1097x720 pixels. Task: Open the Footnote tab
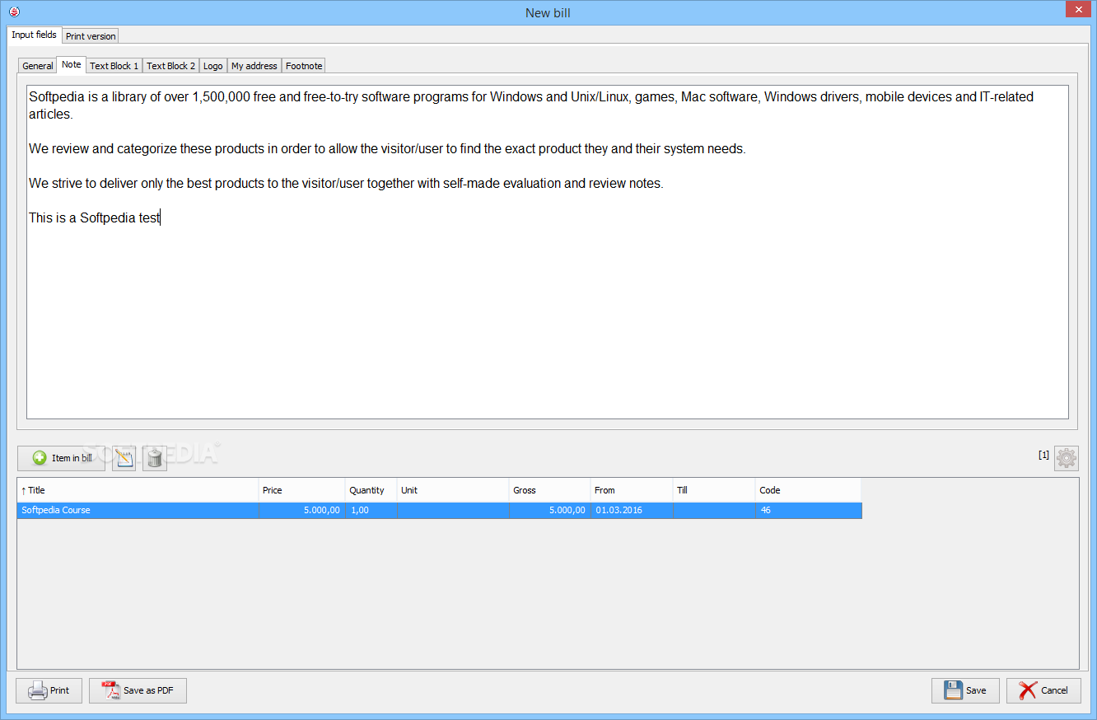[x=304, y=66]
